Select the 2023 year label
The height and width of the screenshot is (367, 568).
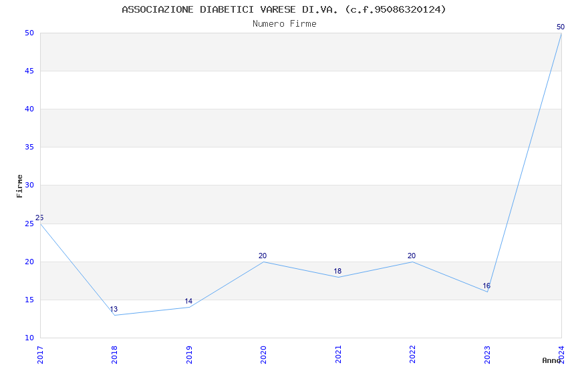[x=487, y=355]
